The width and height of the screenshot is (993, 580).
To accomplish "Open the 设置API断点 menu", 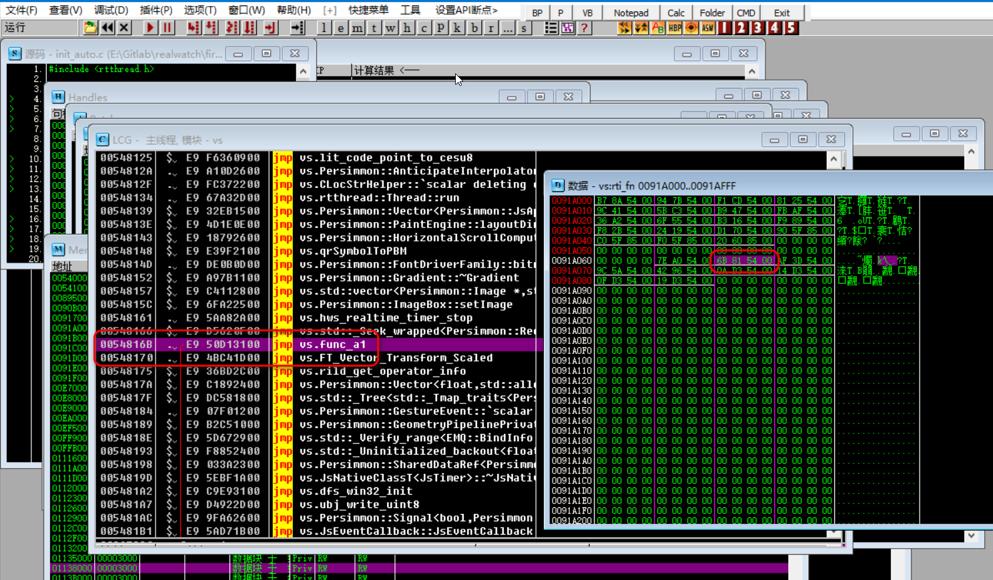I will pyautogui.click(x=466, y=10).
